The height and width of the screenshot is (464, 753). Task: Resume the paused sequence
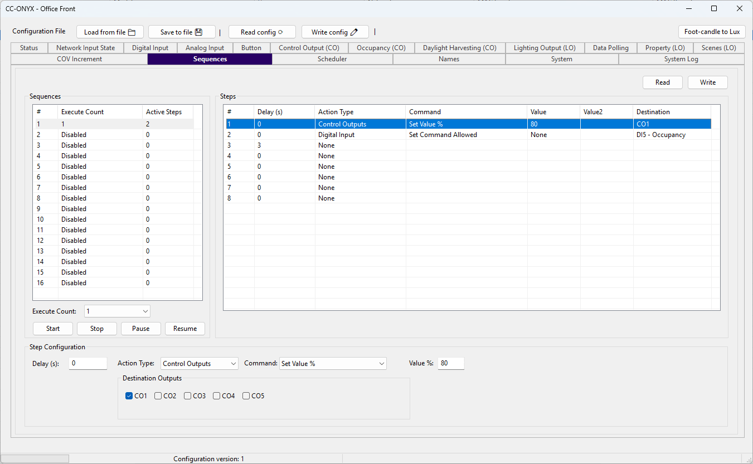point(185,329)
